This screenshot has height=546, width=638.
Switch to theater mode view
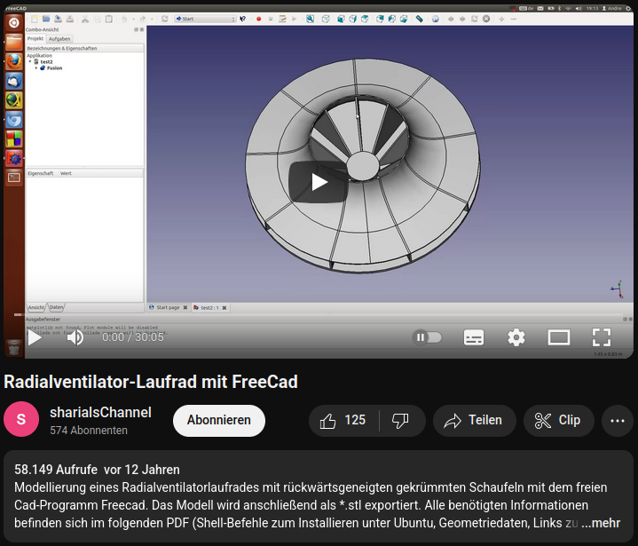[x=559, y=337]
